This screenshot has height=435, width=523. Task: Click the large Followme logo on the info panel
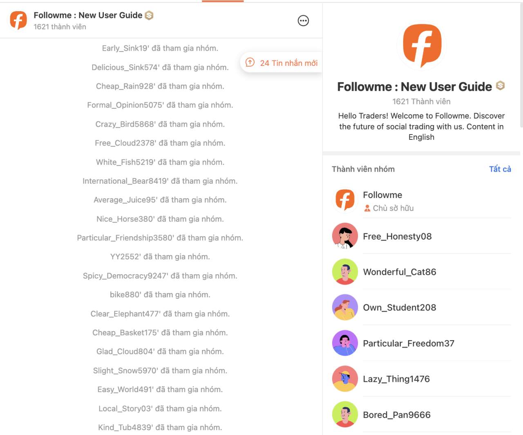pyautogui.click(x=421, y=45)
